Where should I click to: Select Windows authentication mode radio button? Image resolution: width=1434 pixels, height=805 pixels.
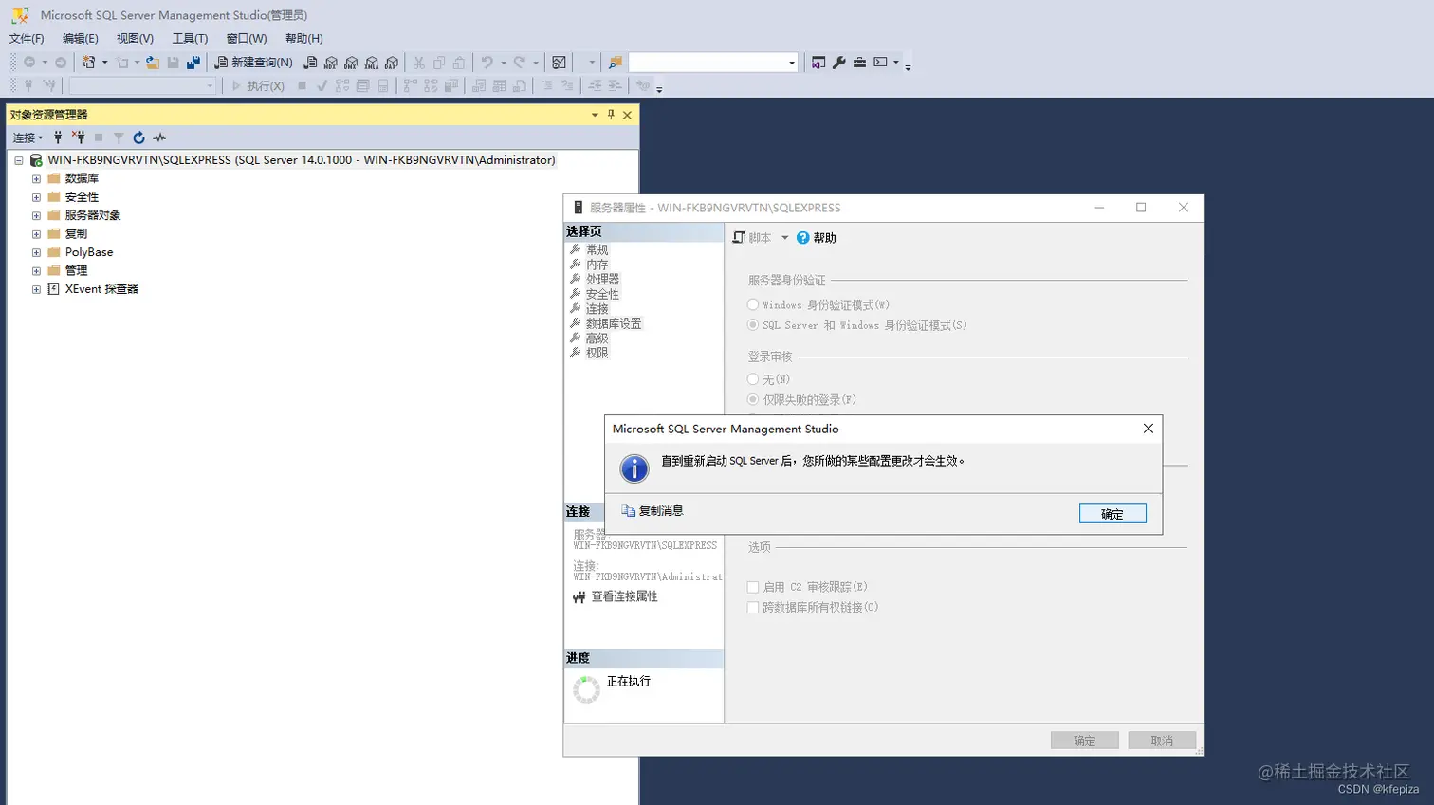pyautogui.click(x=753, y=304)
